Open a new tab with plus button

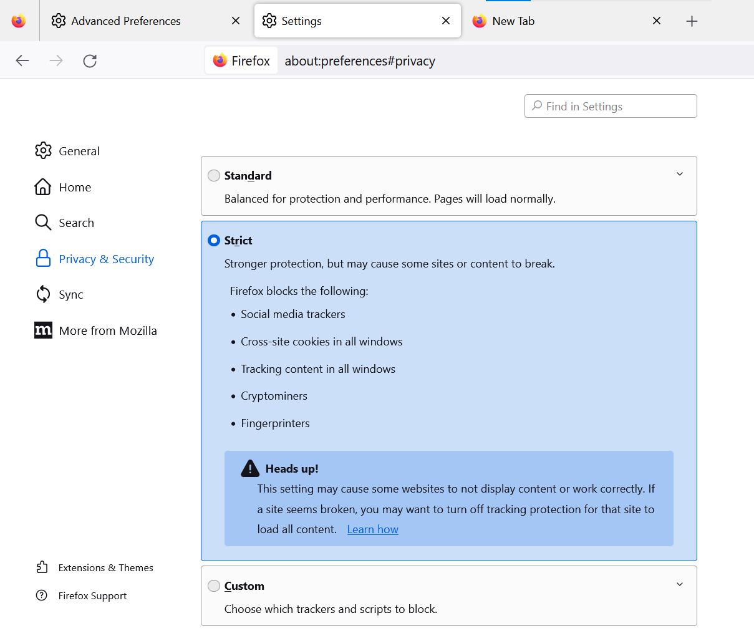pyautogui.click(x=692, y=21)
